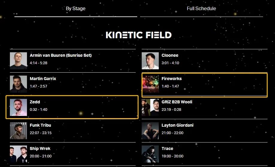275x167 pixels.
Task: Select the Zedd set name
Action: (x=35, y=102)
